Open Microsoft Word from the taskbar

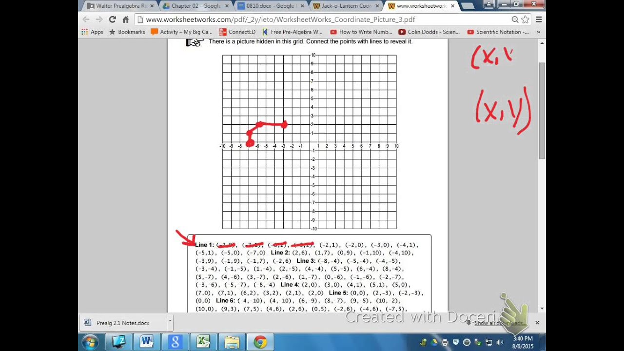147,342
